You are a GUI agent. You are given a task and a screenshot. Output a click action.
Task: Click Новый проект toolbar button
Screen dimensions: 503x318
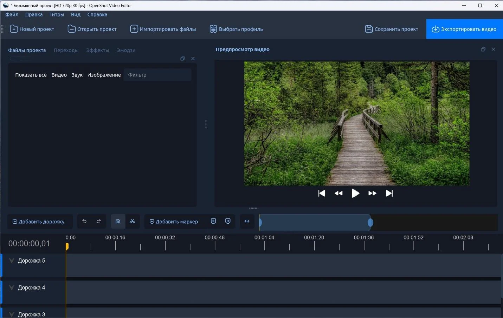[x=32, y=29]
